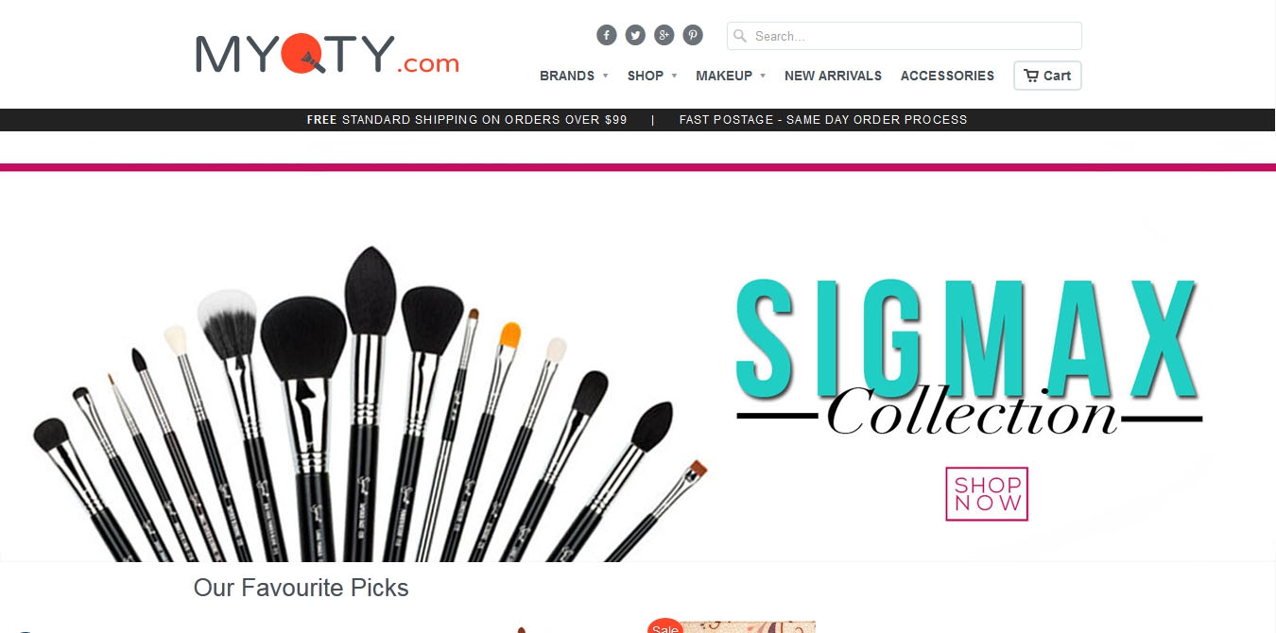Viewport: 1276px width, 633px height.
Task: Click the SHOP NOW button
Action: [987, 494]
